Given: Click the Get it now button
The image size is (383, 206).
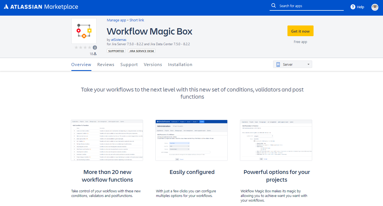Looking at the screenshot, I should 300,31.
